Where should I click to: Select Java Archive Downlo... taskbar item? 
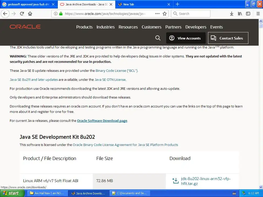click(x=89, y=193)
